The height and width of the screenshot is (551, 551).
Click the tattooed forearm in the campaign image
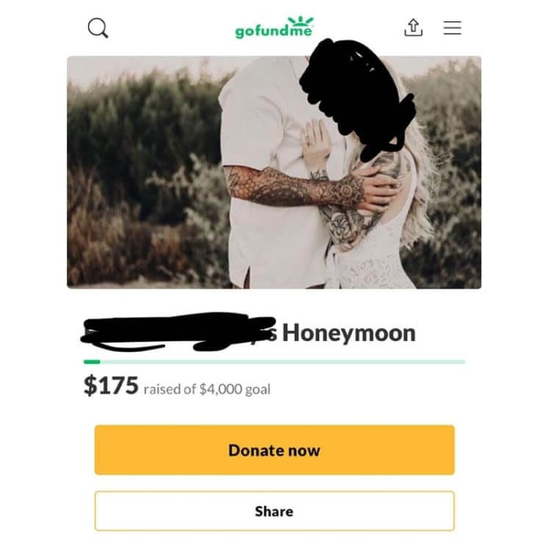pos(295,187)
